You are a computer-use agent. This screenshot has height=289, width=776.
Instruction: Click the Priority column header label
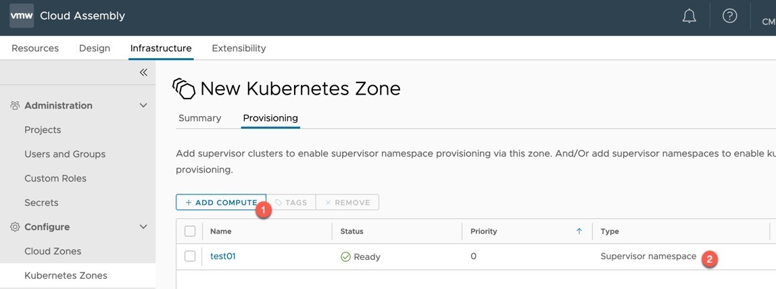(483, 231)
